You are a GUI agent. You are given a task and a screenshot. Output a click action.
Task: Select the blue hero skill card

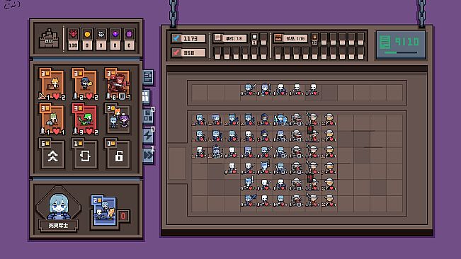[x=104, y=211]
